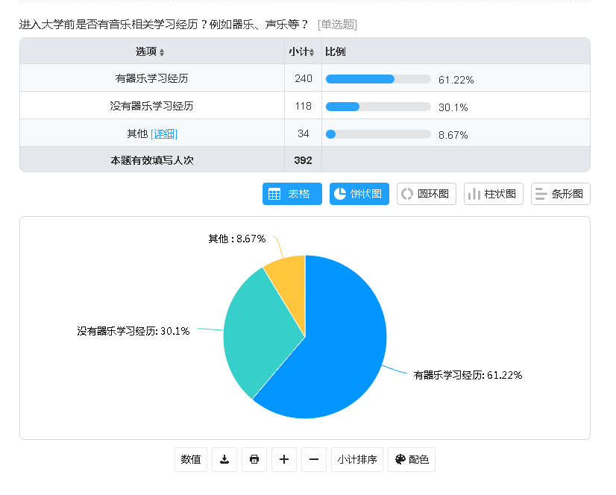Display the 条形图 bar chart
The image size is (616, 495).
click(x=560, y=194)
